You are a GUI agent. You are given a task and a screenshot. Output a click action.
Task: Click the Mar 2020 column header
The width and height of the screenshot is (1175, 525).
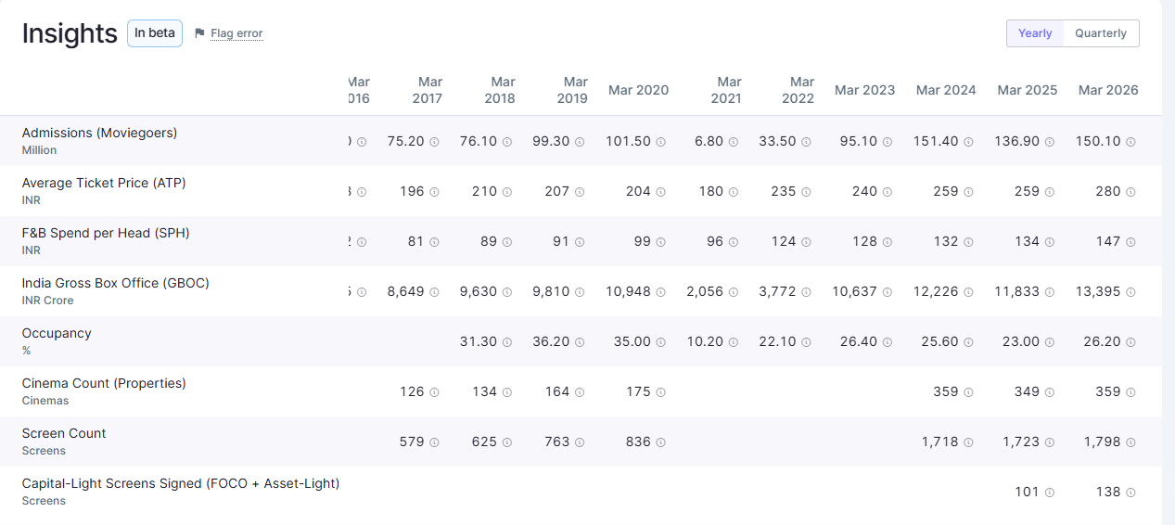(638, 90)
